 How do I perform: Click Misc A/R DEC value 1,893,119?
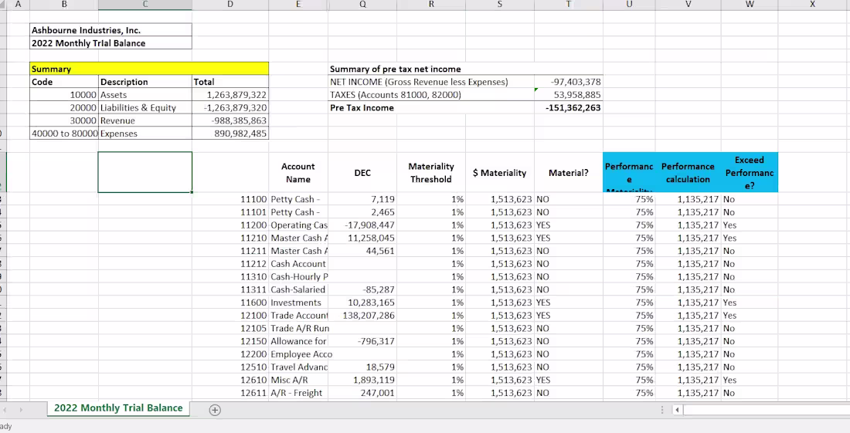coord(362,380)
